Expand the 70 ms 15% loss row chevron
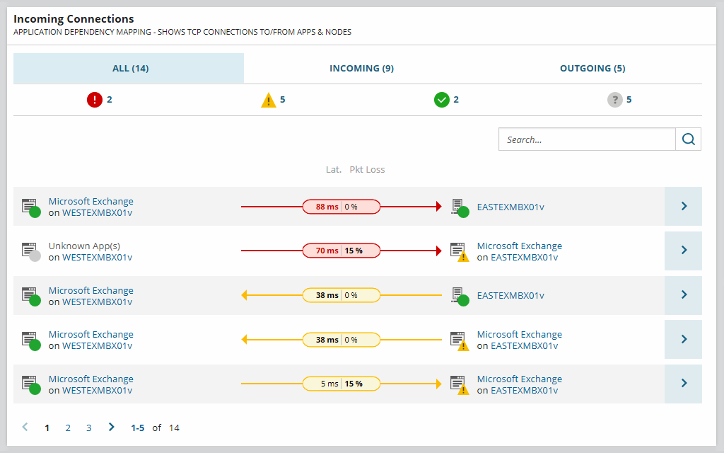Screen dimensions: 724x453 pyautogui.click(x=684, y=251)
